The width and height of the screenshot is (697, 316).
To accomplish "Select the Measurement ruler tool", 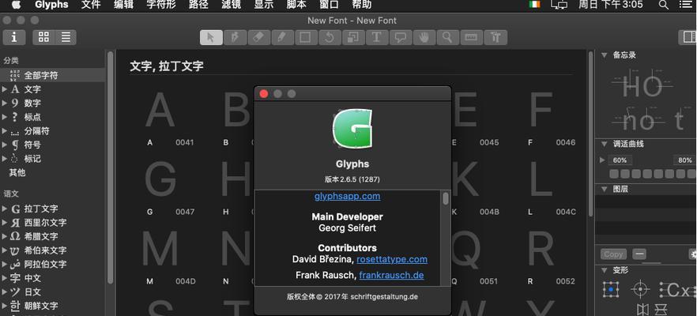I will [x=471, y=37].
